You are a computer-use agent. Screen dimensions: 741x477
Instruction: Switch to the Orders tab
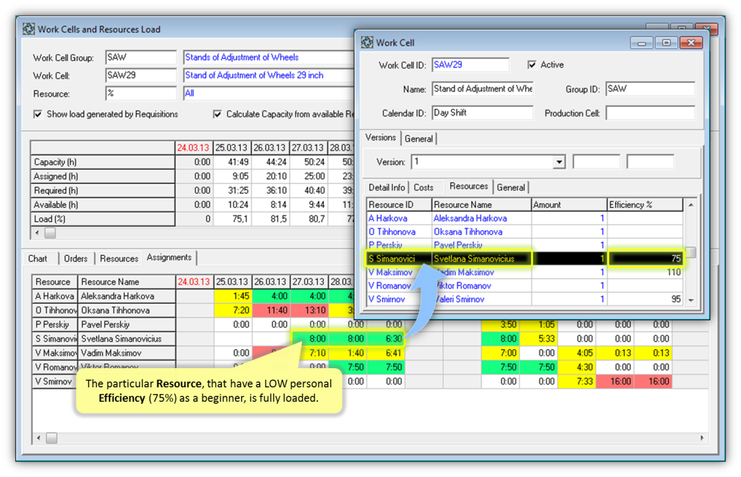pyautogui.click(x=75, y=259)
